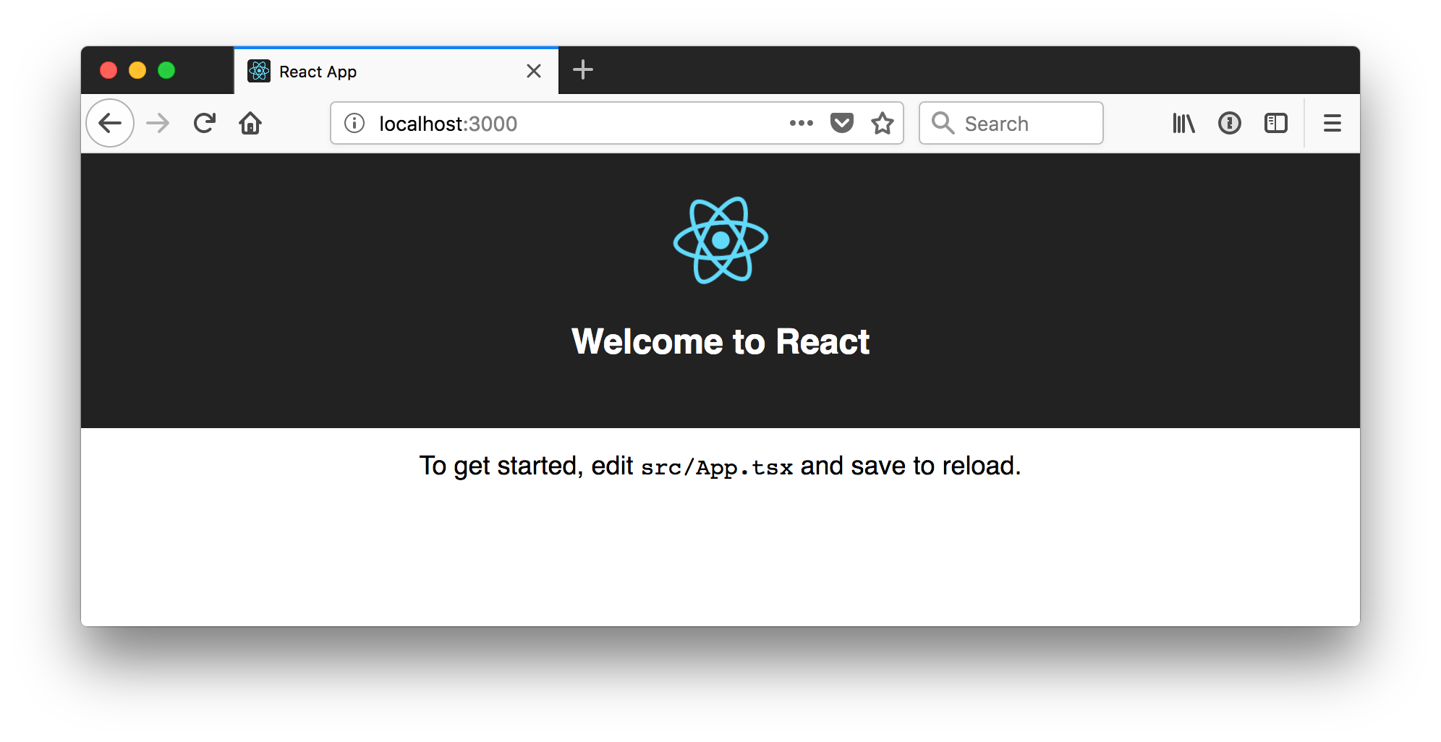Reload the current page

205,124
